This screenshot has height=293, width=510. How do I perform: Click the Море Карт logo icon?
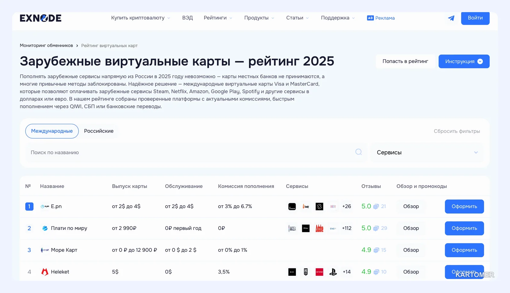[45, 250]
